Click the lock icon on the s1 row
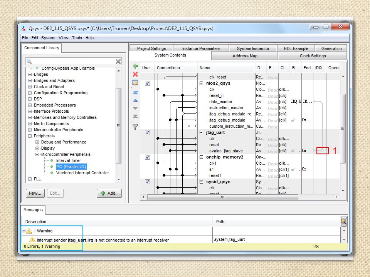This screenshot has width=370, height=277. tap(293, 169)
